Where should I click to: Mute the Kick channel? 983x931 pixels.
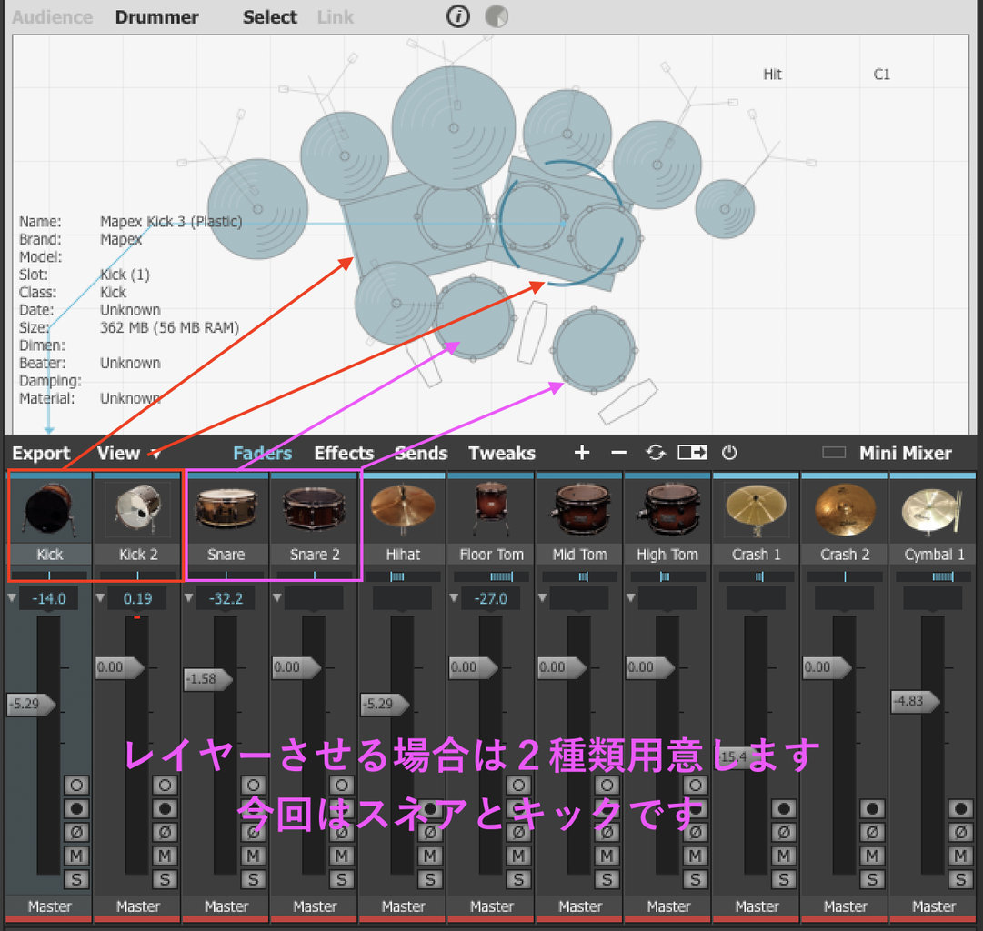coord(76,856)
